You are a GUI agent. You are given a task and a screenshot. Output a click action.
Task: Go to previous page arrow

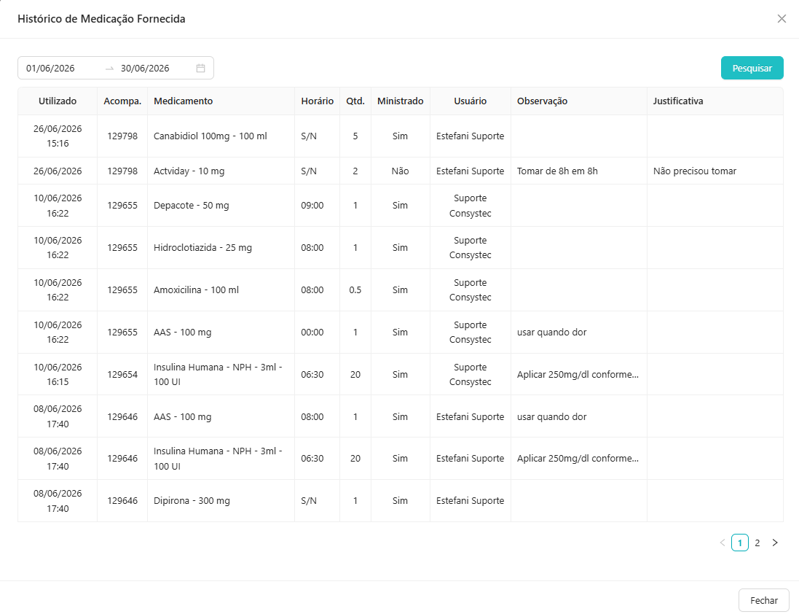pos(722,543)
